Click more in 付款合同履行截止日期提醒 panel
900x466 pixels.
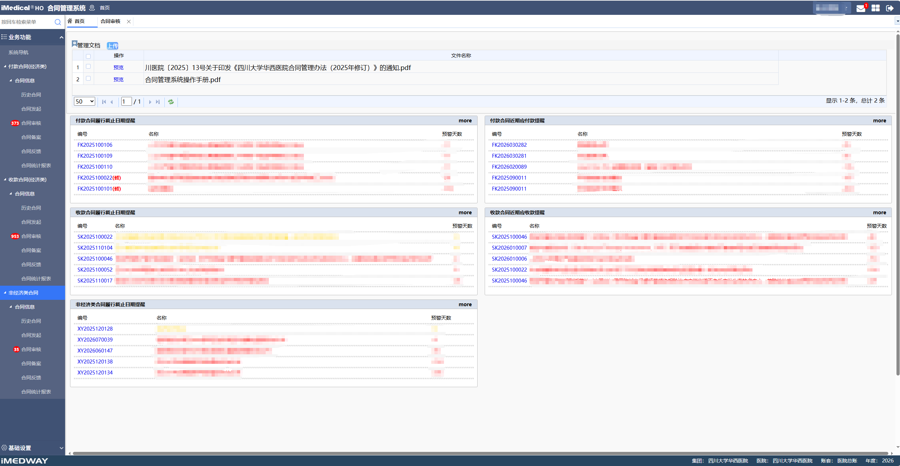click(x=465, y=121)
